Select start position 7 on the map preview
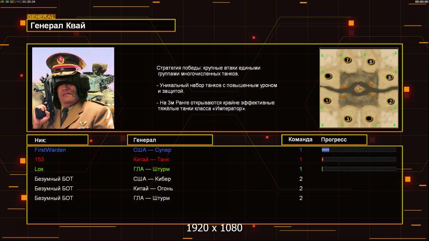Screen dimensions: 429x241 347,60
